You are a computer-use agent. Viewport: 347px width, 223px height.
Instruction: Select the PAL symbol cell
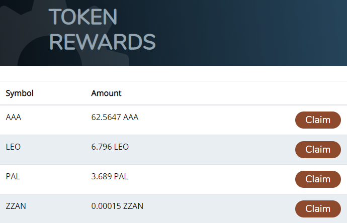click(13, 176)
